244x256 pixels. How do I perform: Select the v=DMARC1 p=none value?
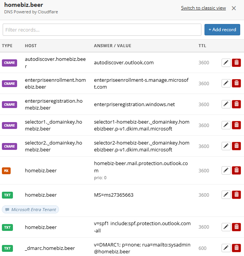[142, 248]
